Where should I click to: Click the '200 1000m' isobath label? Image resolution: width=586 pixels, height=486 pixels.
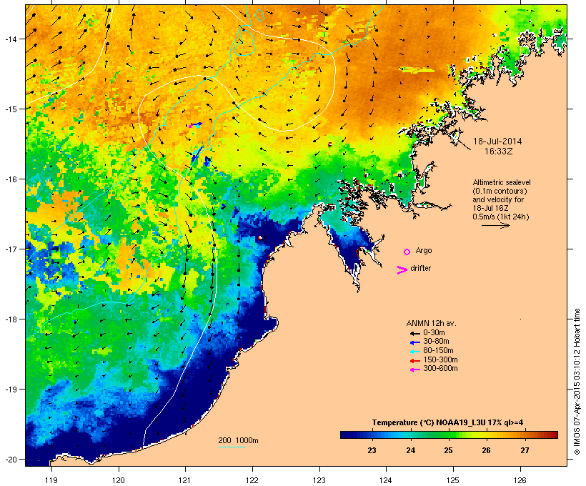(238, 440)
